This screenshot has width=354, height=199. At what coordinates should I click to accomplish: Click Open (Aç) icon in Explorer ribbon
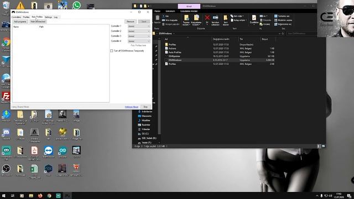(x=263, y=16)
